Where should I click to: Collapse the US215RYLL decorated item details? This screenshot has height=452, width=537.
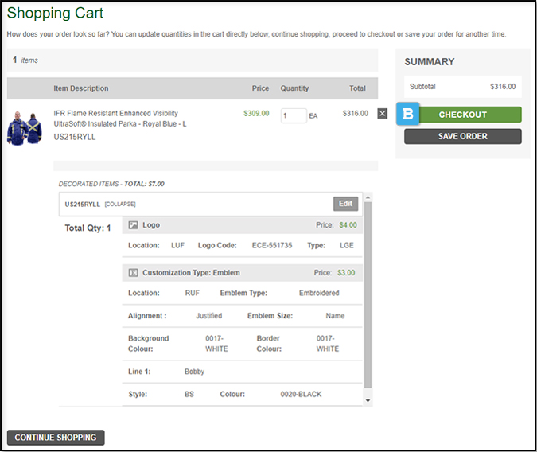point(122,205)
